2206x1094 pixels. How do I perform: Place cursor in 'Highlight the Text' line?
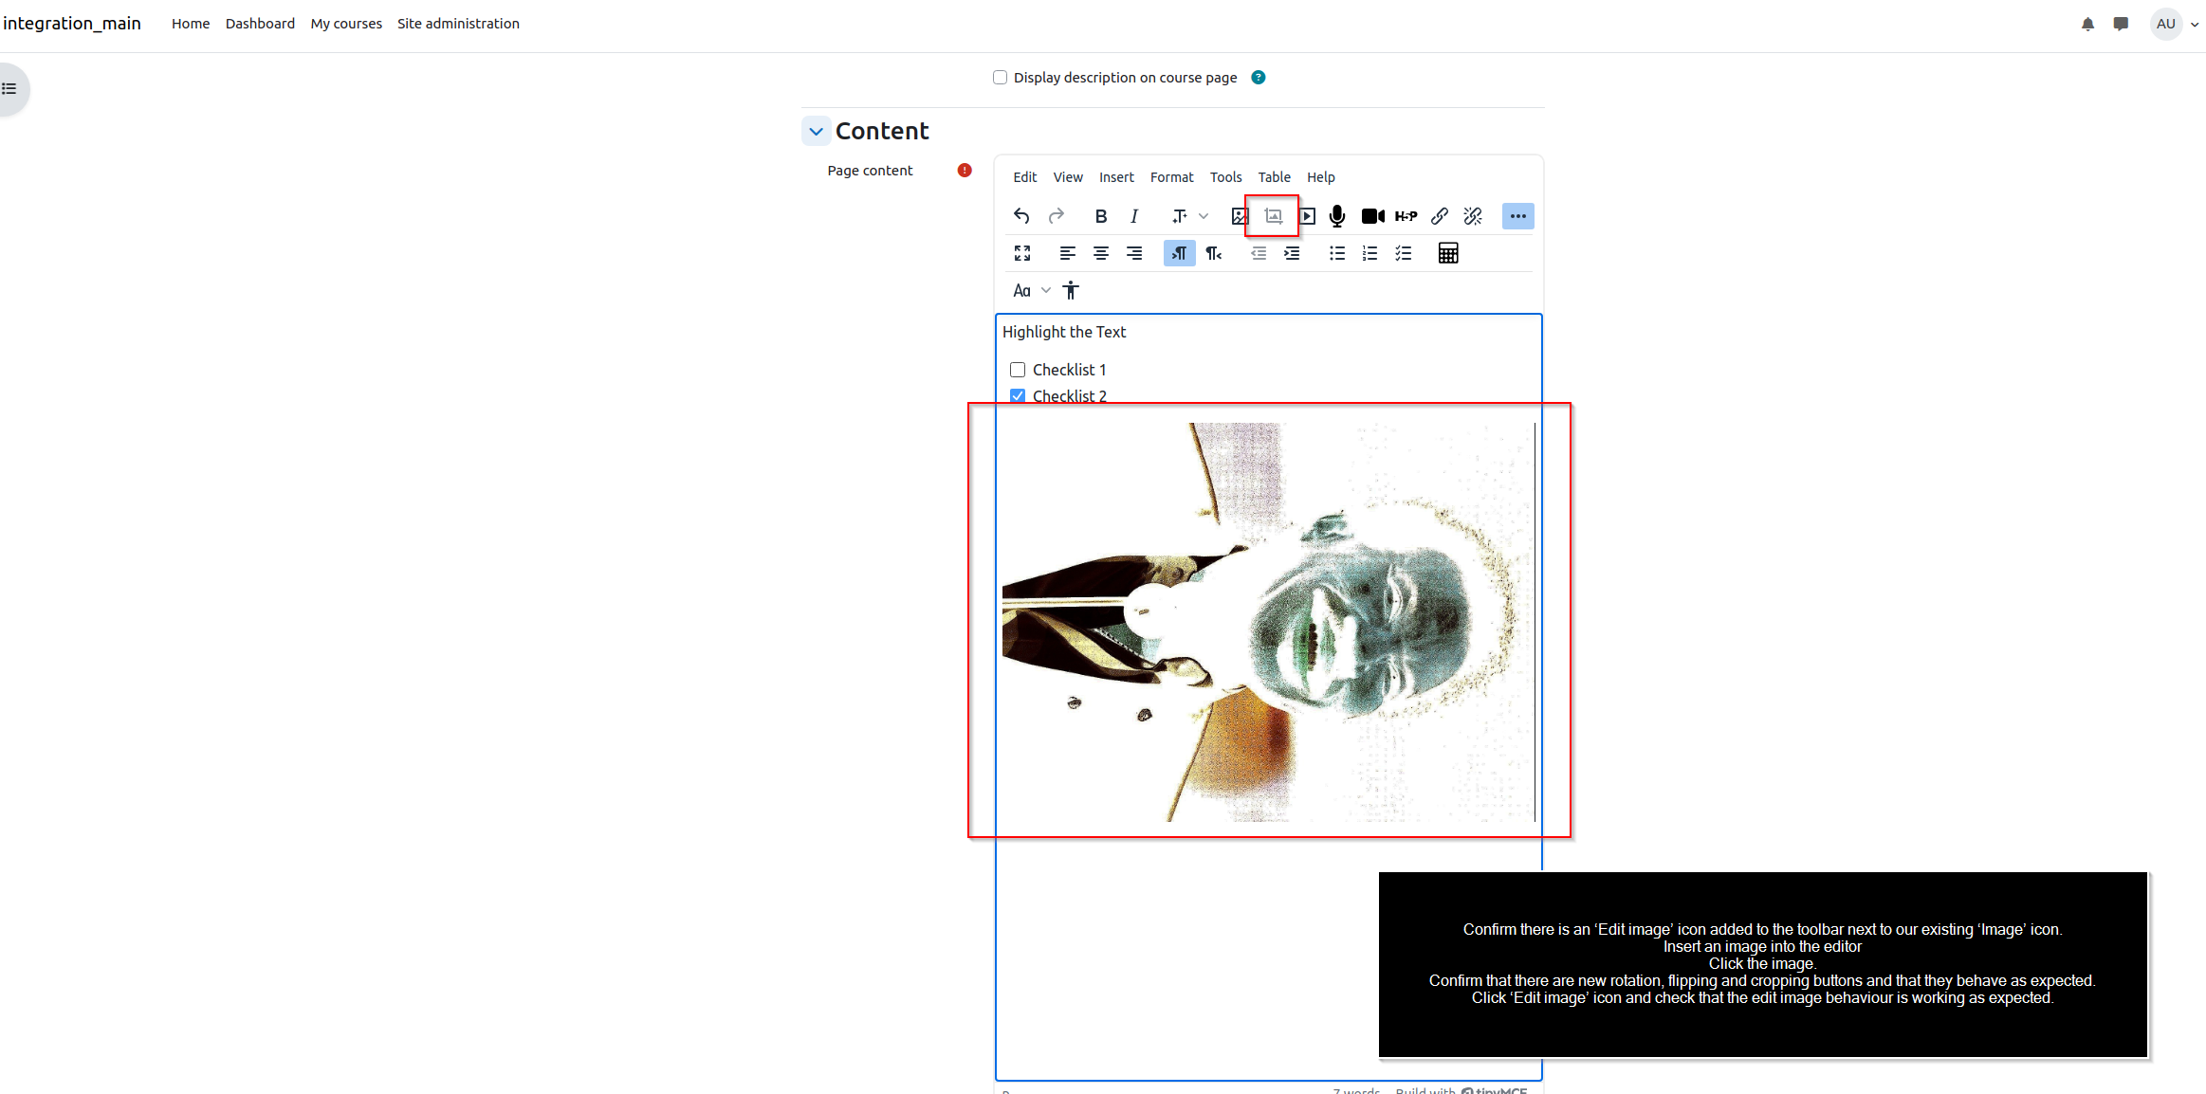click(1064, 332)
